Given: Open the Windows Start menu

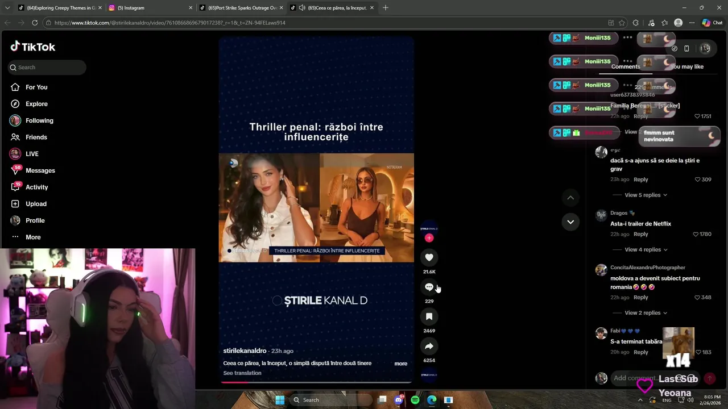Looking at the screenshot, I should tap(280, 400).
